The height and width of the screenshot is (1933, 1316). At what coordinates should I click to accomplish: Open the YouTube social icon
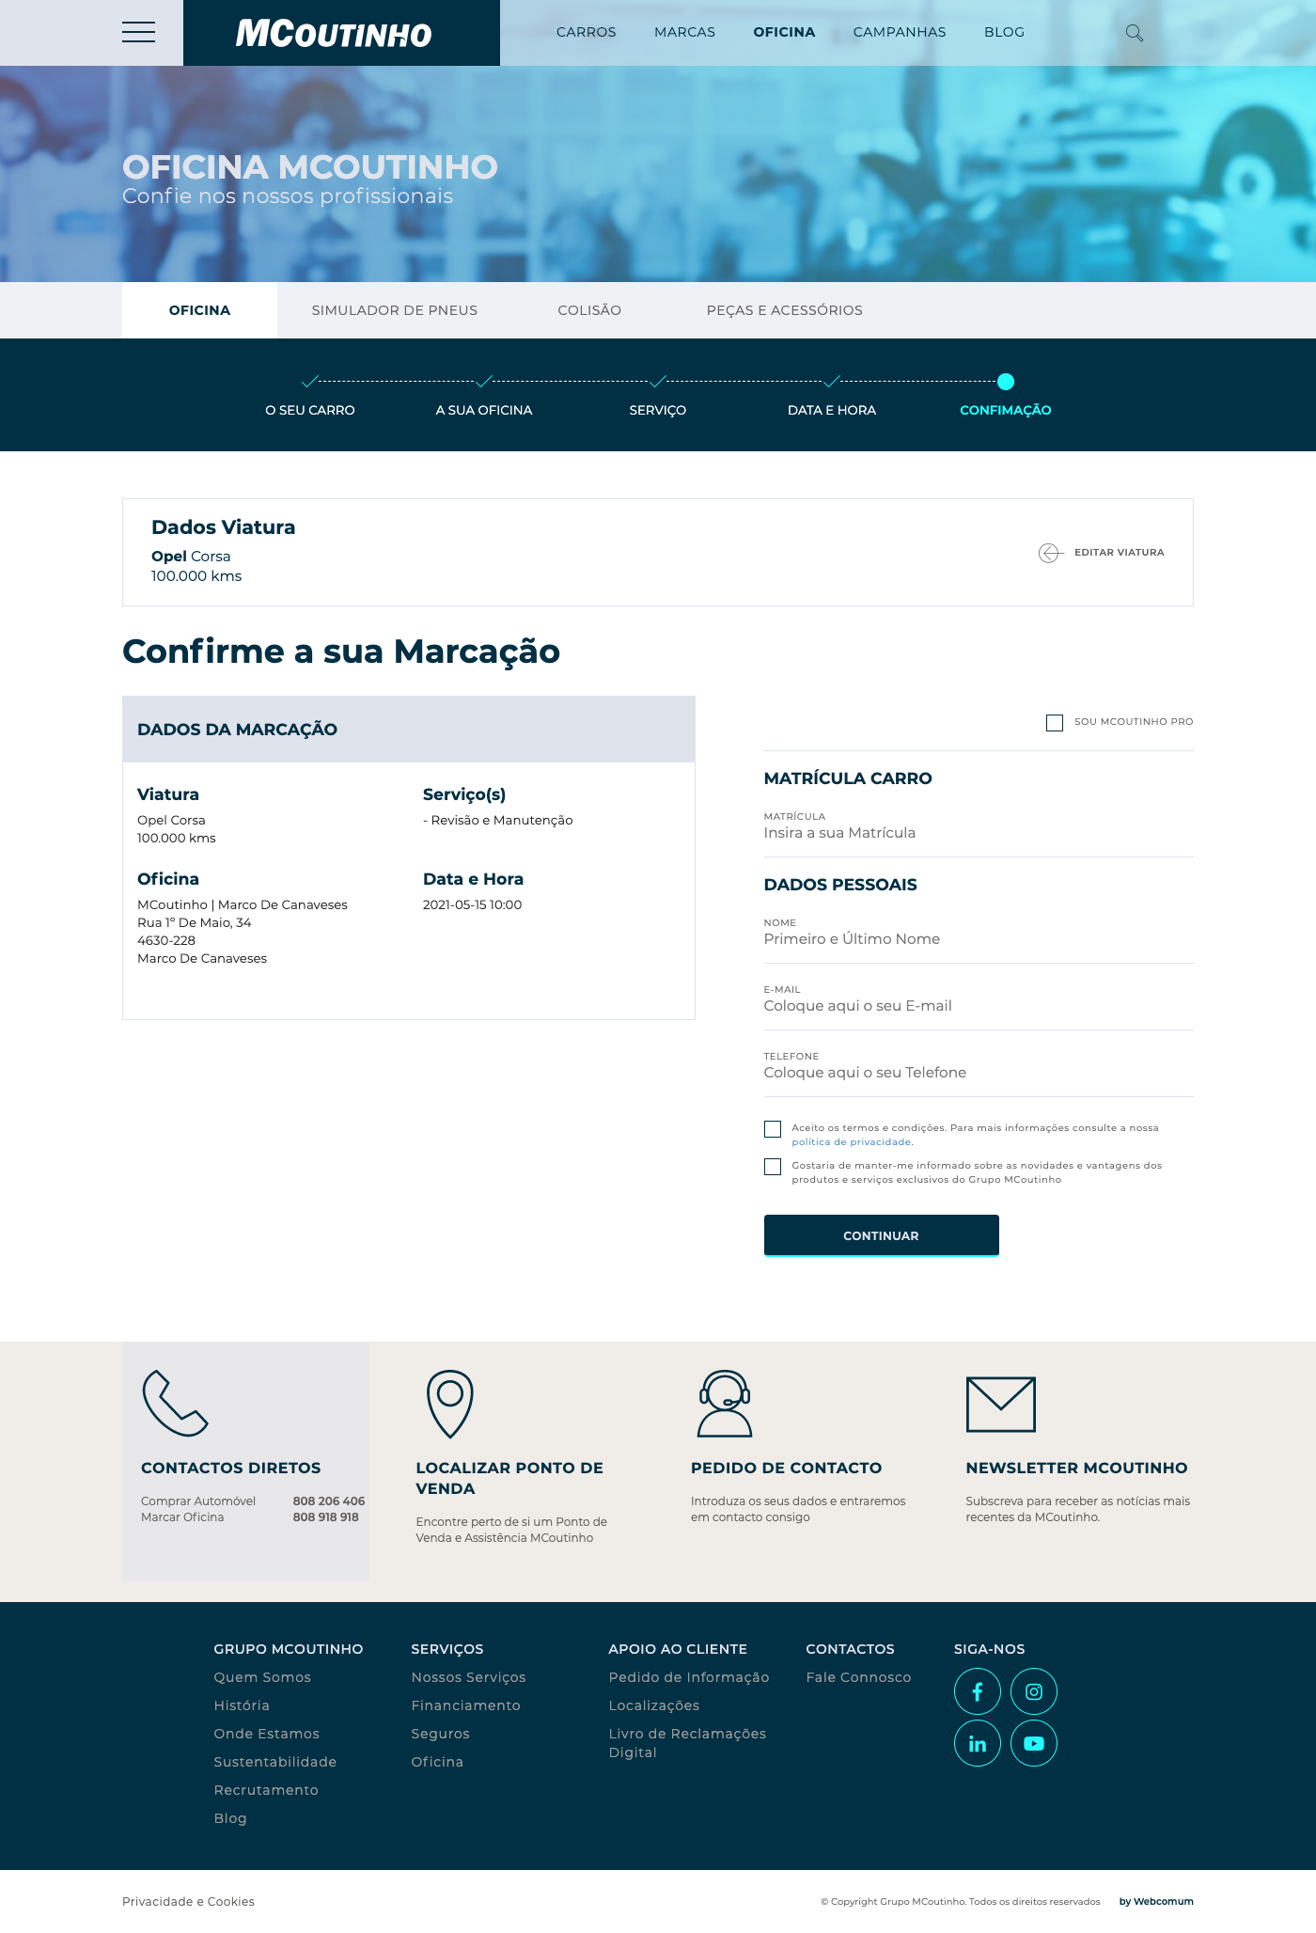(x=1033, y=1743)
